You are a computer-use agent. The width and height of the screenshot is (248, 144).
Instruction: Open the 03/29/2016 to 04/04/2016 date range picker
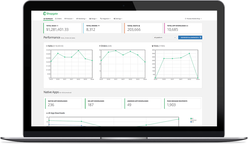point(190,38)
